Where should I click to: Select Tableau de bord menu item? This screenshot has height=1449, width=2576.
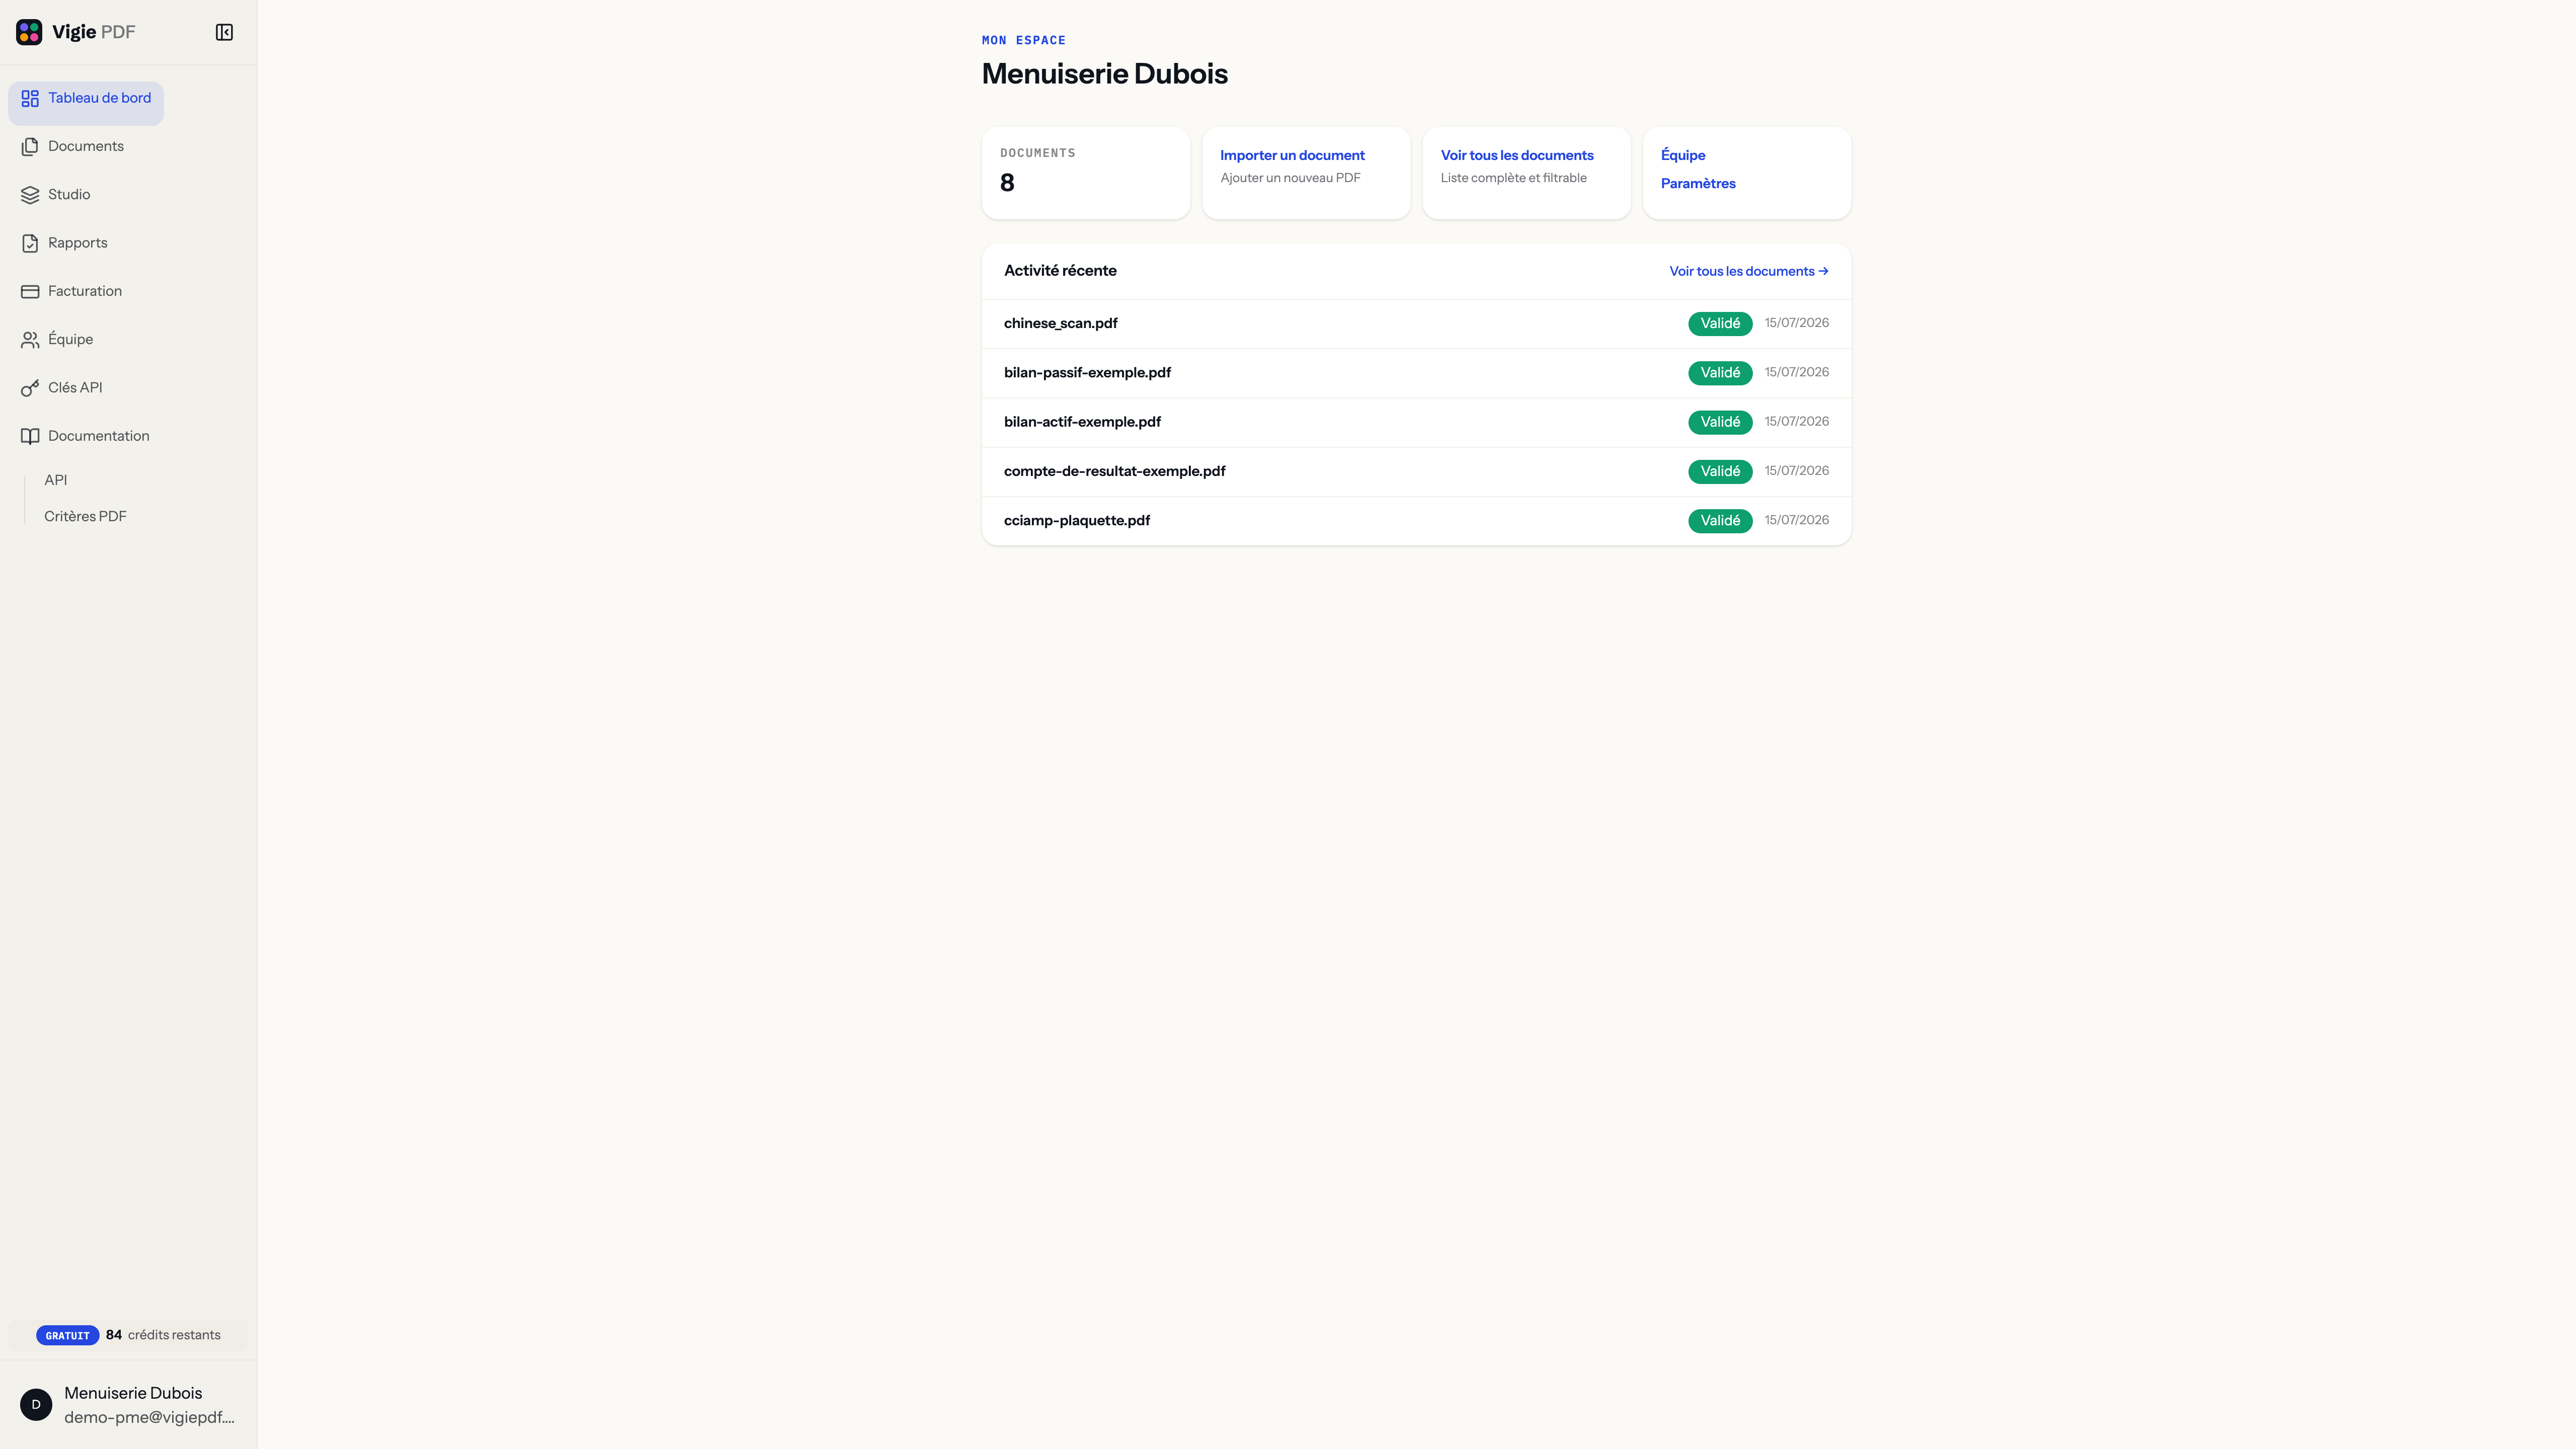pyautogui.click(x=86, y=98)
